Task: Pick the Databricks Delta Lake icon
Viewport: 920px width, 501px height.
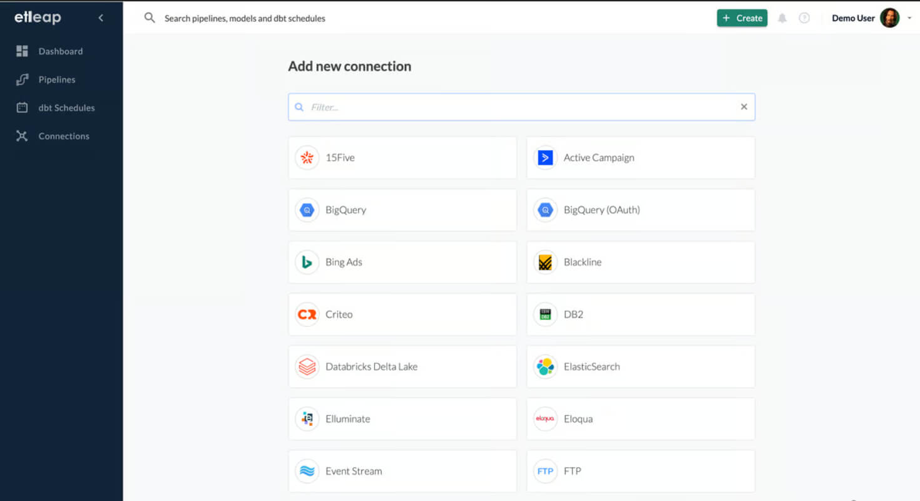Action: [x=307, y=366]
